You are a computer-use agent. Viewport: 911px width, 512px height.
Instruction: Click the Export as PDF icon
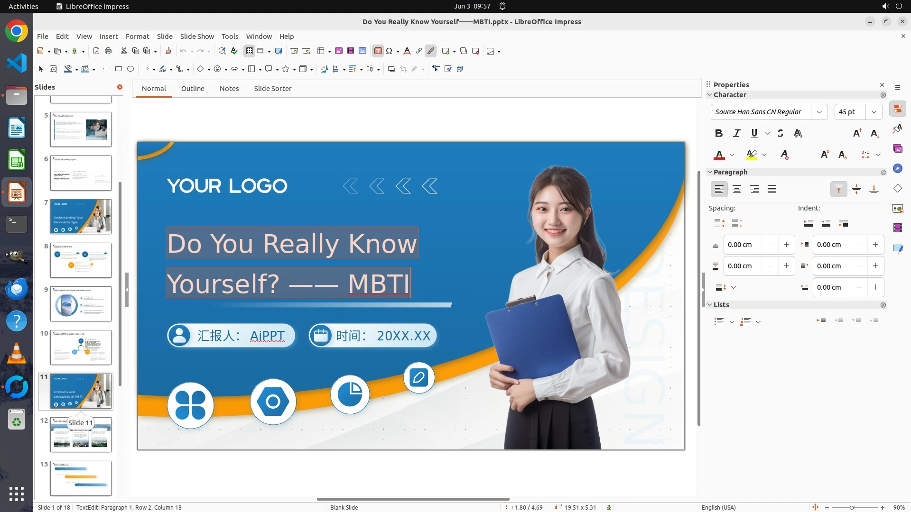point(96,51)
